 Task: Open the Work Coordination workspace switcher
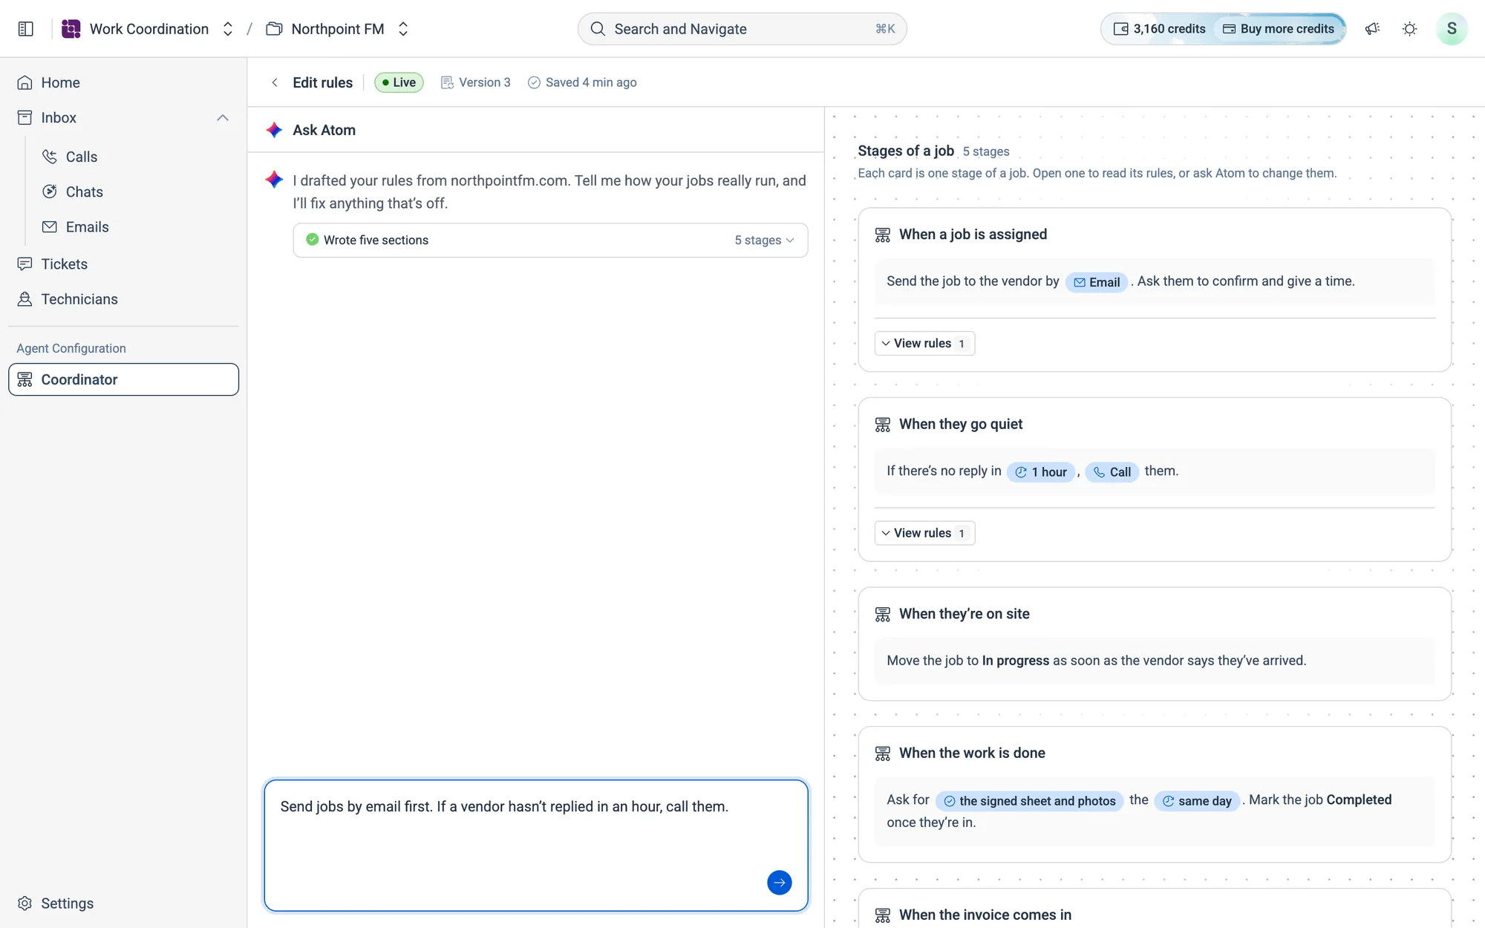click(x=228, y=29)
